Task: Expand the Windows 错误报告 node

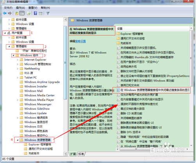Action: click(18, 118)
